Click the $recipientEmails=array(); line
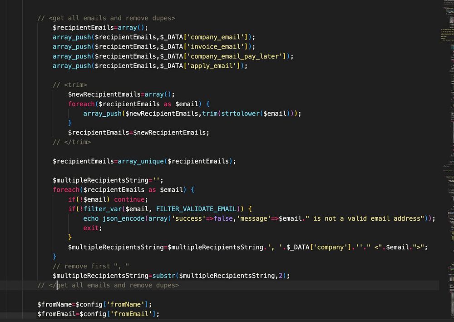This screenshot has width=454, height=322. pyautogui.click(x=100, y=28)
